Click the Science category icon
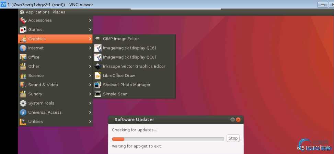 [x=23, y=75]
